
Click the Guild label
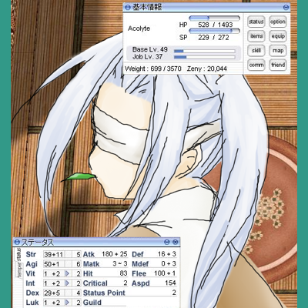click(x=92, y=303)
